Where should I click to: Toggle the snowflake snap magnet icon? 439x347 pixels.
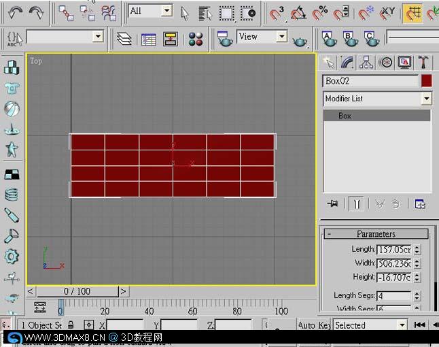366,13
